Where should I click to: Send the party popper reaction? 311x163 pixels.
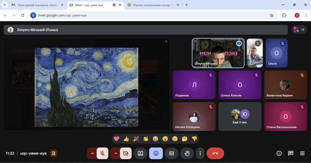coord(136,139)
